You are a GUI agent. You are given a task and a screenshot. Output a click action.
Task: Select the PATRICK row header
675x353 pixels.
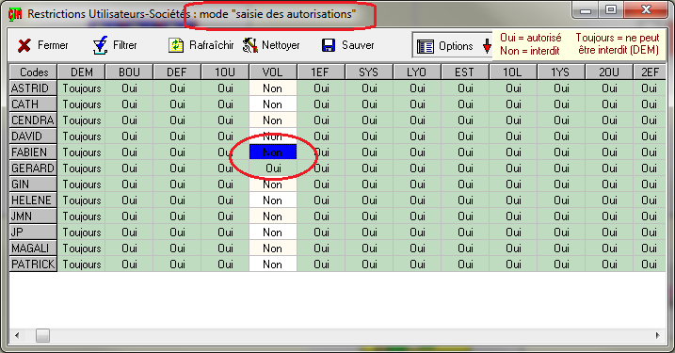pos(33,264)
